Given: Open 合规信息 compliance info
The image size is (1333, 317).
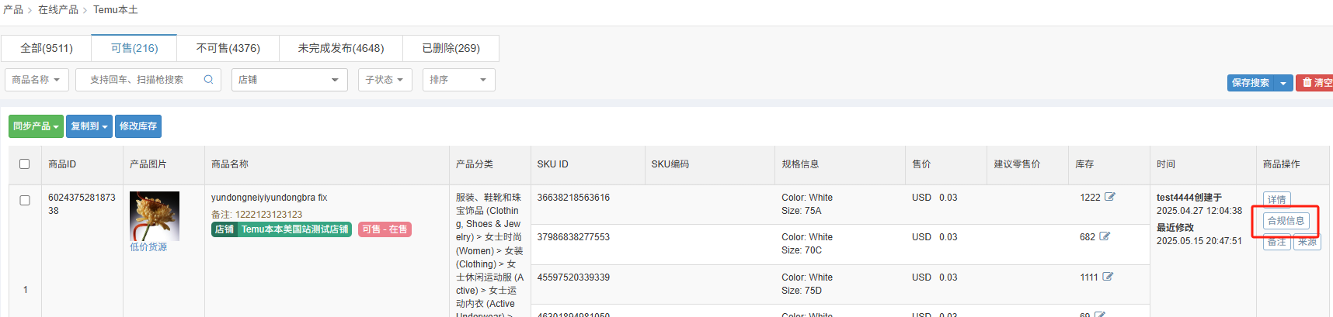Looking at the screenshot, I should click(1286, 221).
